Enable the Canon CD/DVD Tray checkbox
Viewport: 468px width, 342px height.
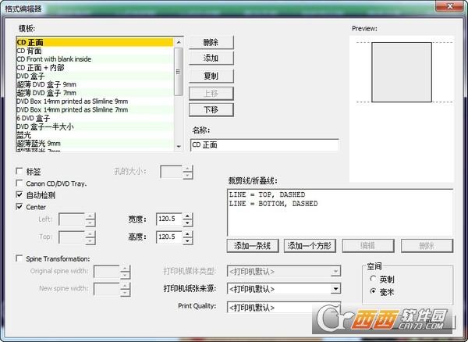click(19, 183)
